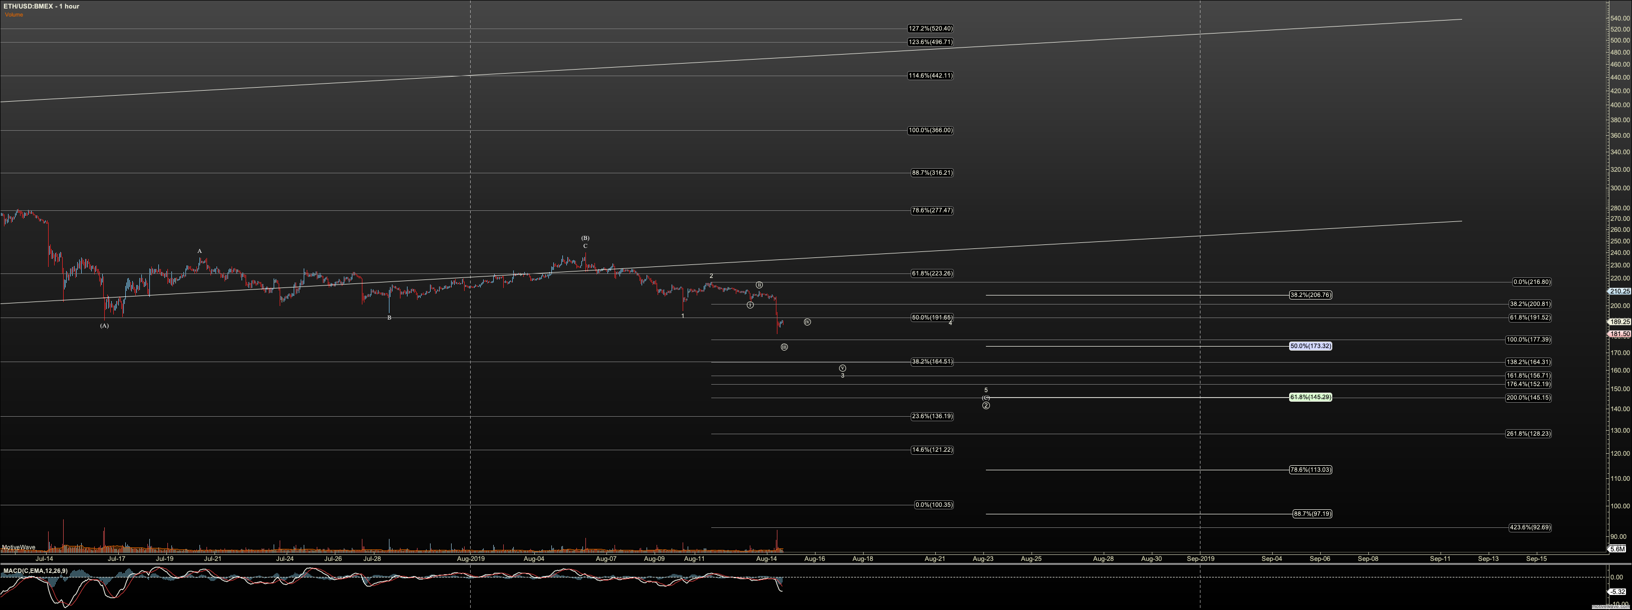Select the 88.7%(97.19) retracement label
Image resolution: width=1632 pixels, height=610 pixels.
[x=1312, y=514]
